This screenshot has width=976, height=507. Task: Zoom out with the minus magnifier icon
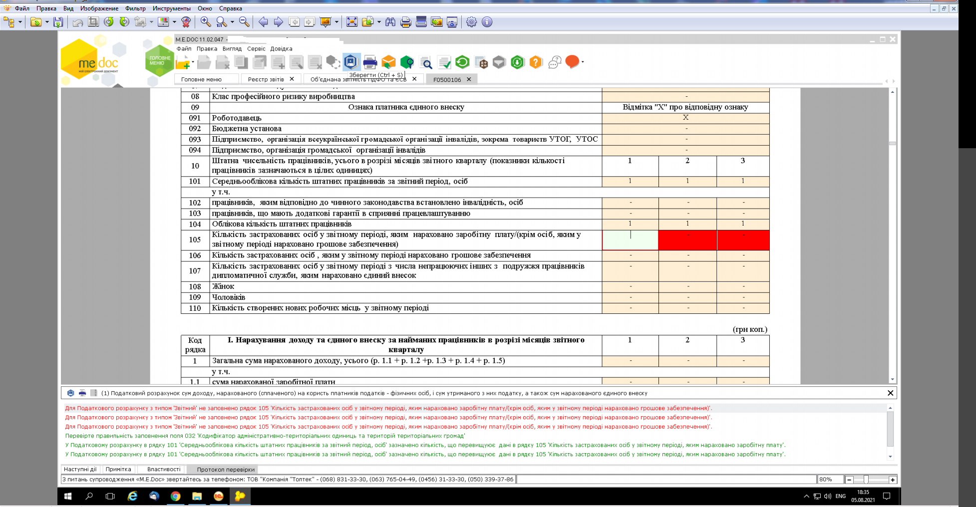(244, 22)
